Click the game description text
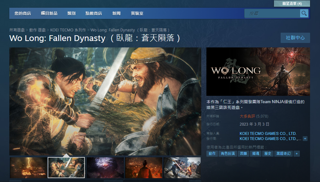Viewport: 320px width, 182px height. pos(255,104)
